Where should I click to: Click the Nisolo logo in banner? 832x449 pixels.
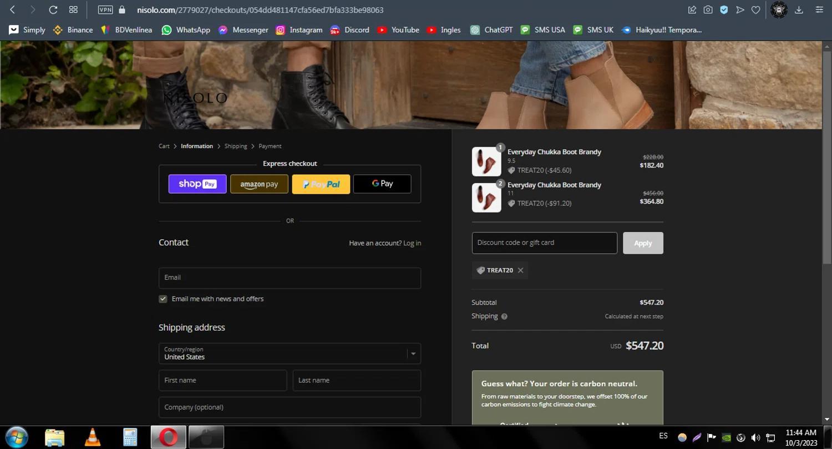click(x=195, y=98)
